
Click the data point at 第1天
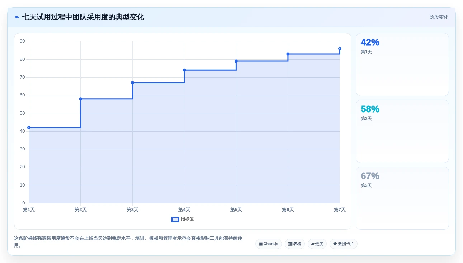coord(29,128)
